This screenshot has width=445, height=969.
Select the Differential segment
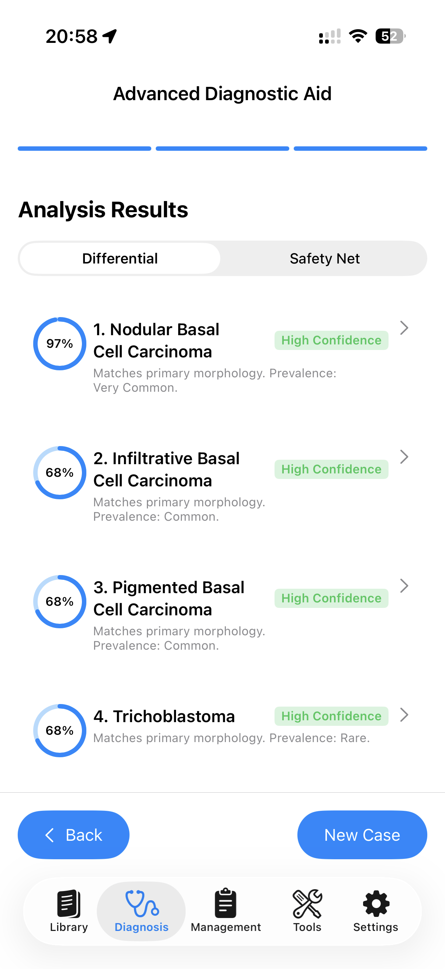pos(120,259)
